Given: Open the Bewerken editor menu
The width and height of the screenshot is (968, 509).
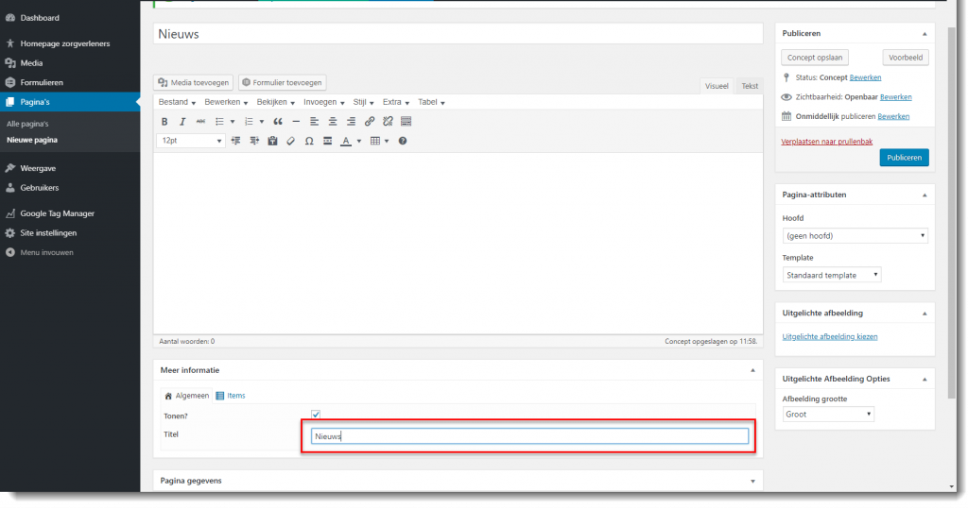Looking at the screenshot, I should (x=226, y=102).
